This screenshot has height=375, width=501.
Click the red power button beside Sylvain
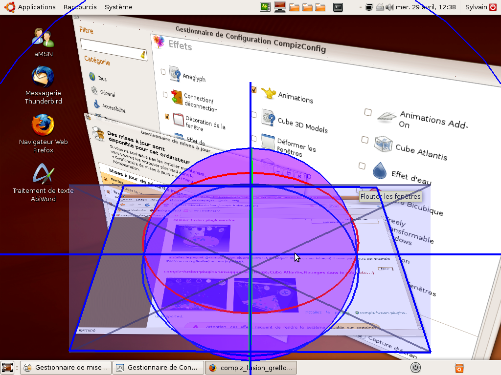(492, 7)
